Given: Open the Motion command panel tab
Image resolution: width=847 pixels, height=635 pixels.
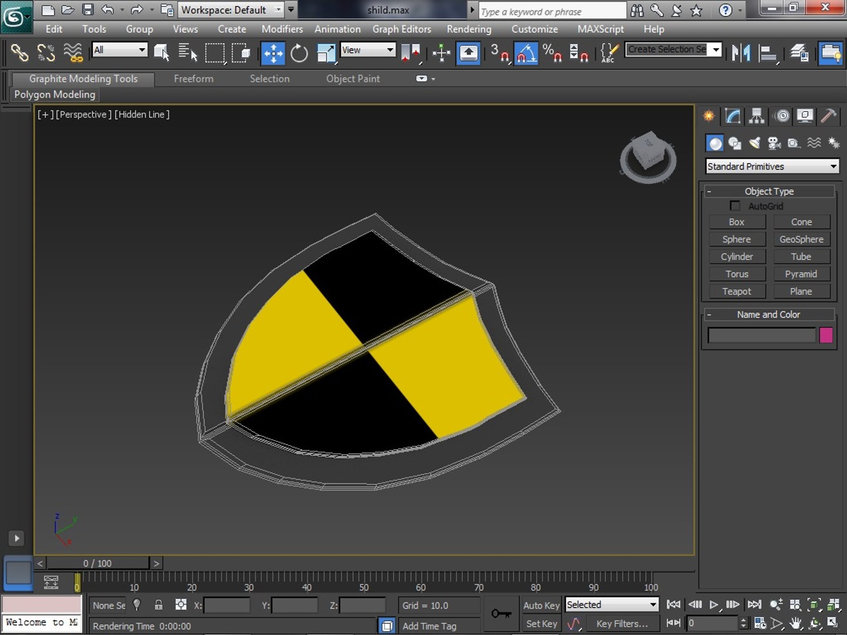Looking at the screenshot, I should pos(782,116).
